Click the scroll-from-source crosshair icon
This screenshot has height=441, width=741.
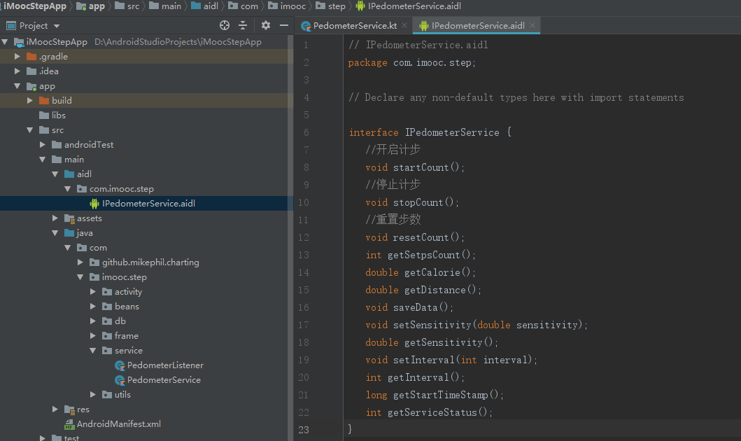[x=224, y=24]
